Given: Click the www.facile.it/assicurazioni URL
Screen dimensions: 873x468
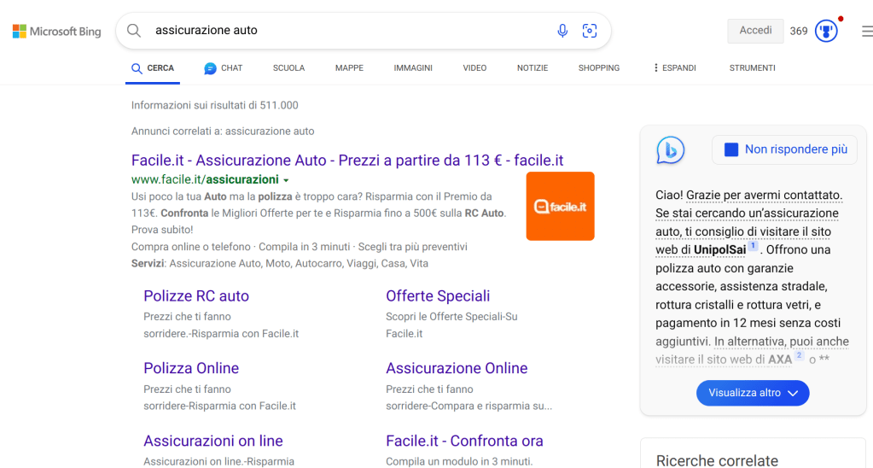Looking at the screenshot, I should tap(205, 179).
